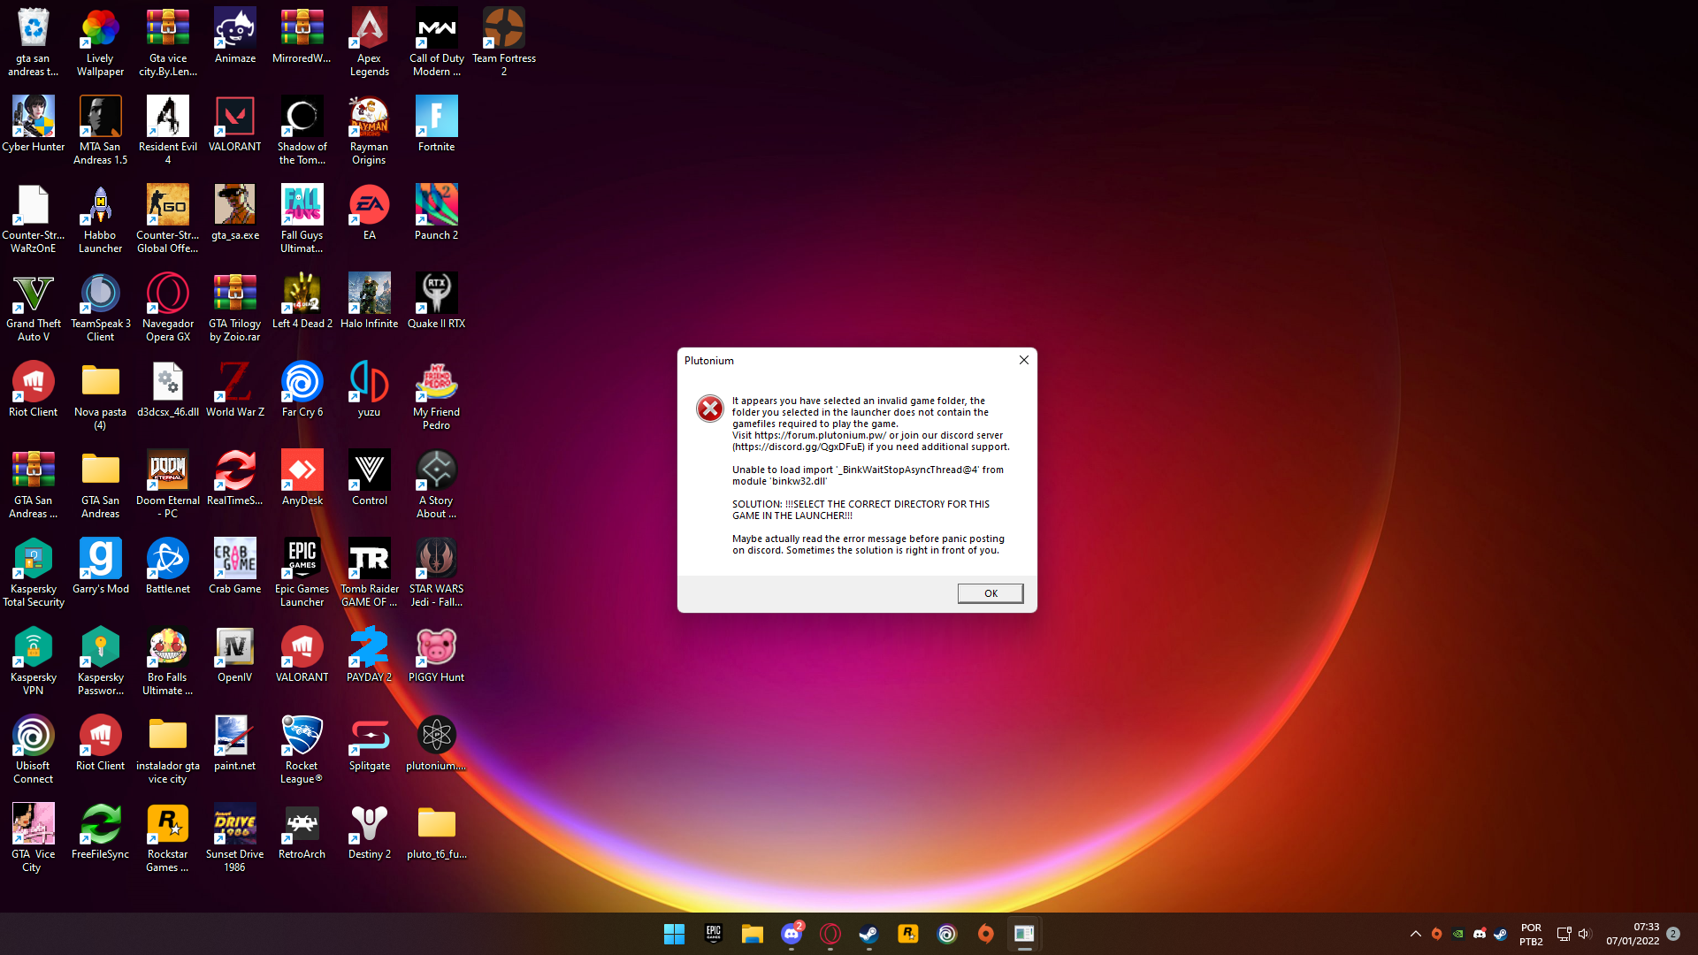1698x955 pixels.
Task: Select the Crab Game desktop icon
Action: pyautogui.click(x=235, y=566)
